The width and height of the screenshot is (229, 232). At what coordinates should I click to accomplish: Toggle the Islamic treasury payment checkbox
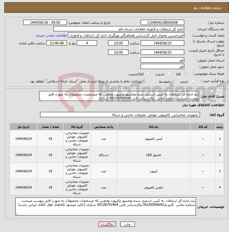(x=146, y=81)
